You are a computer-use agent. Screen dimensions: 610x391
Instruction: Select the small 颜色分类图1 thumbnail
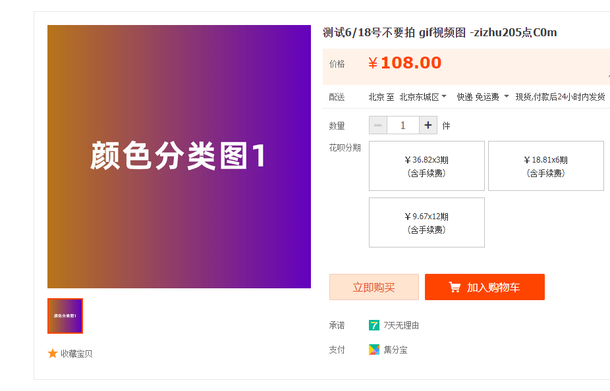pyautogui.click(x=65, y=316)
